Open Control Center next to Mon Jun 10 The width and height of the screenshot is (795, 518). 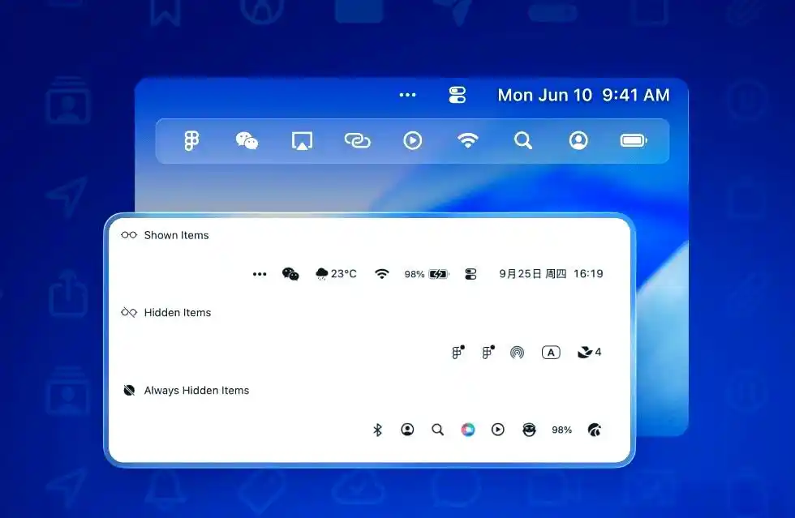coord(458,95)
